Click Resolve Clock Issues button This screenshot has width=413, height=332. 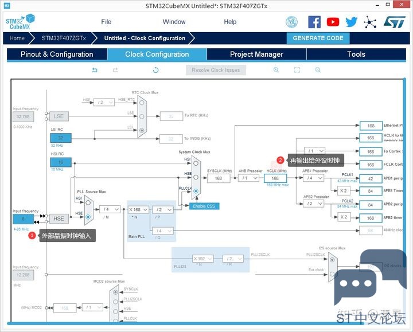[x=216, y=70]
